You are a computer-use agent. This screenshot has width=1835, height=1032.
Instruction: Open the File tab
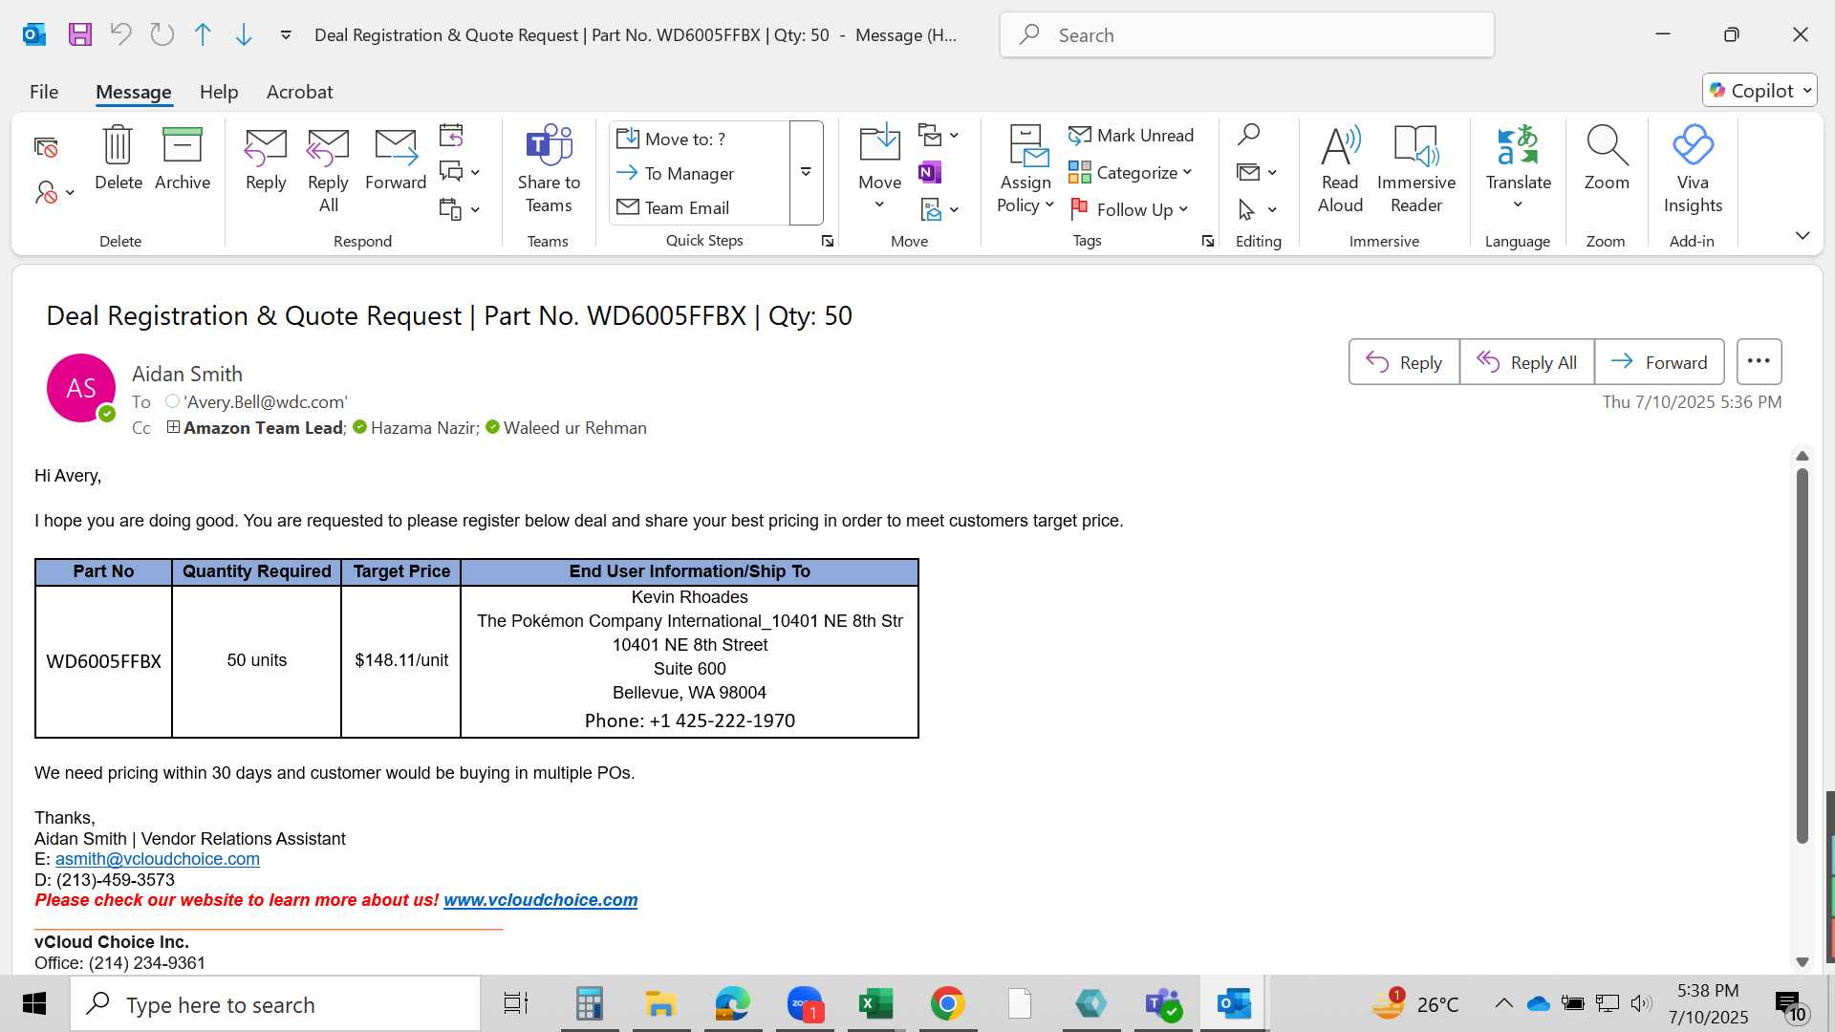pyautogui.click(x=44, y=92)
